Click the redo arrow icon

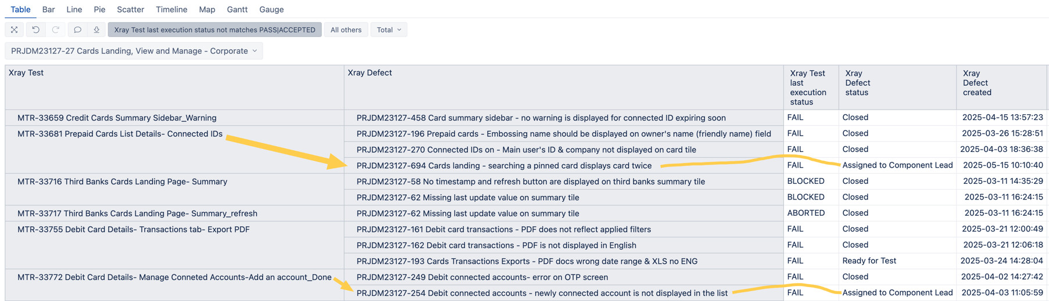point(56,30)
